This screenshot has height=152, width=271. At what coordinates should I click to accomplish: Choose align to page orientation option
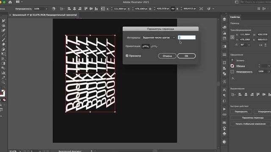coord(146,46)
